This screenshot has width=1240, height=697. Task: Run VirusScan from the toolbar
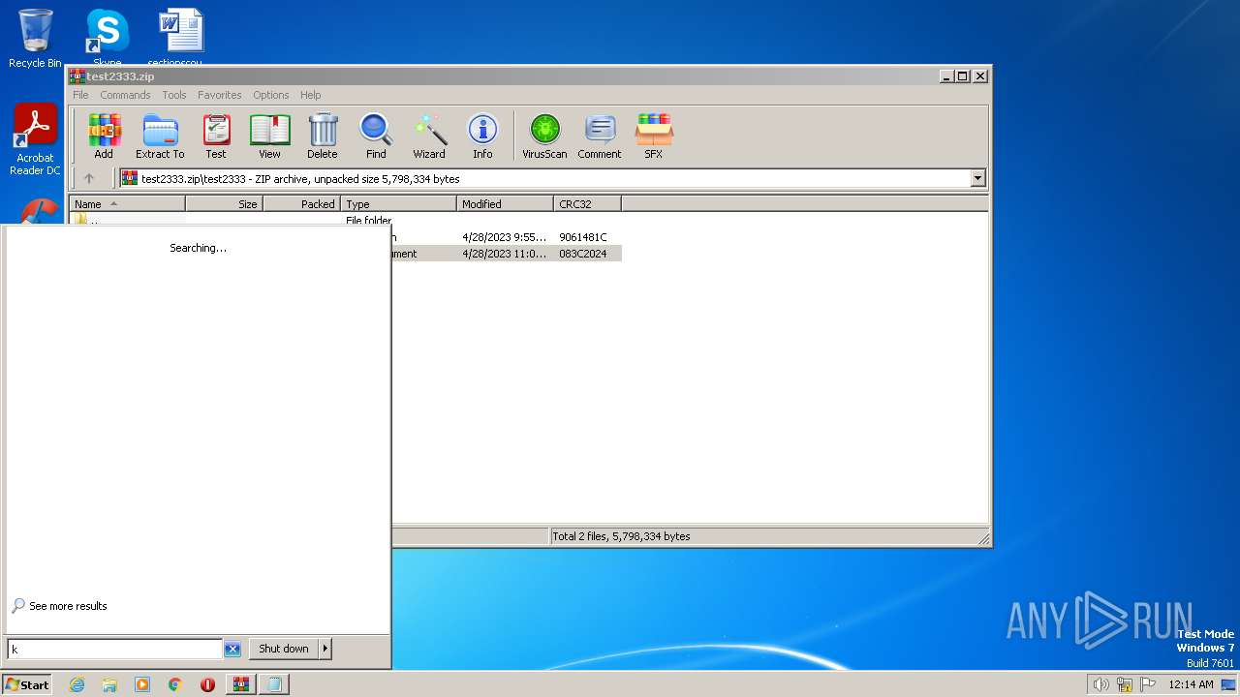[x=544, y=136]
